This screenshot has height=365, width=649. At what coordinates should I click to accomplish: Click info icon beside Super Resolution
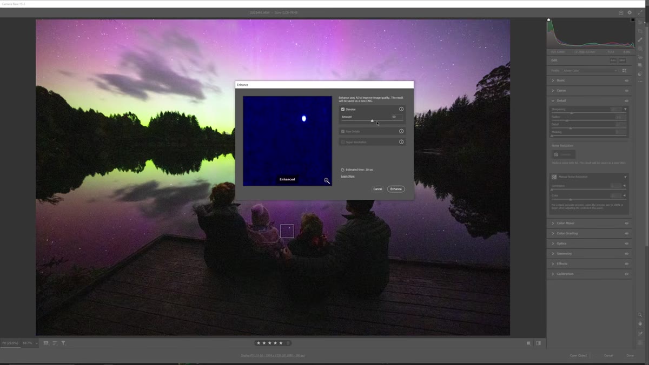(401, 142)
